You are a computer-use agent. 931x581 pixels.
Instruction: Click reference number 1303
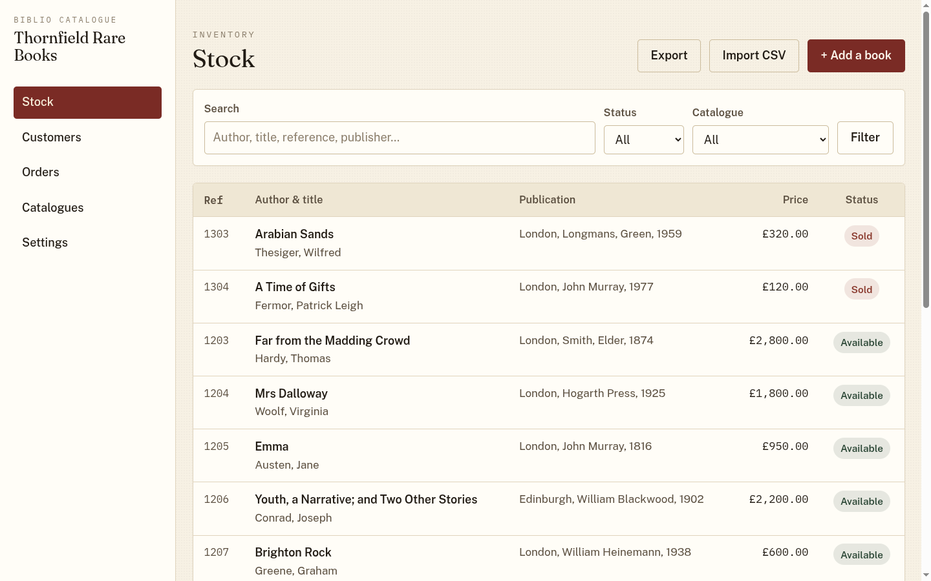(217, 234)
